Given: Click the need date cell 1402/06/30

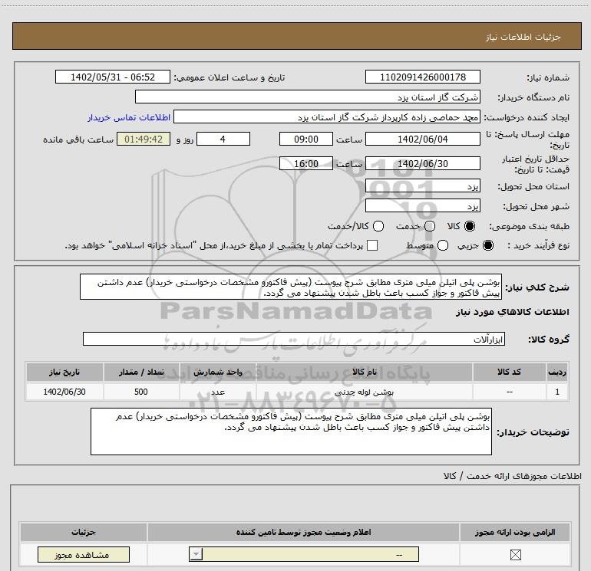Looking at the screenshot, I should (64, 392).
